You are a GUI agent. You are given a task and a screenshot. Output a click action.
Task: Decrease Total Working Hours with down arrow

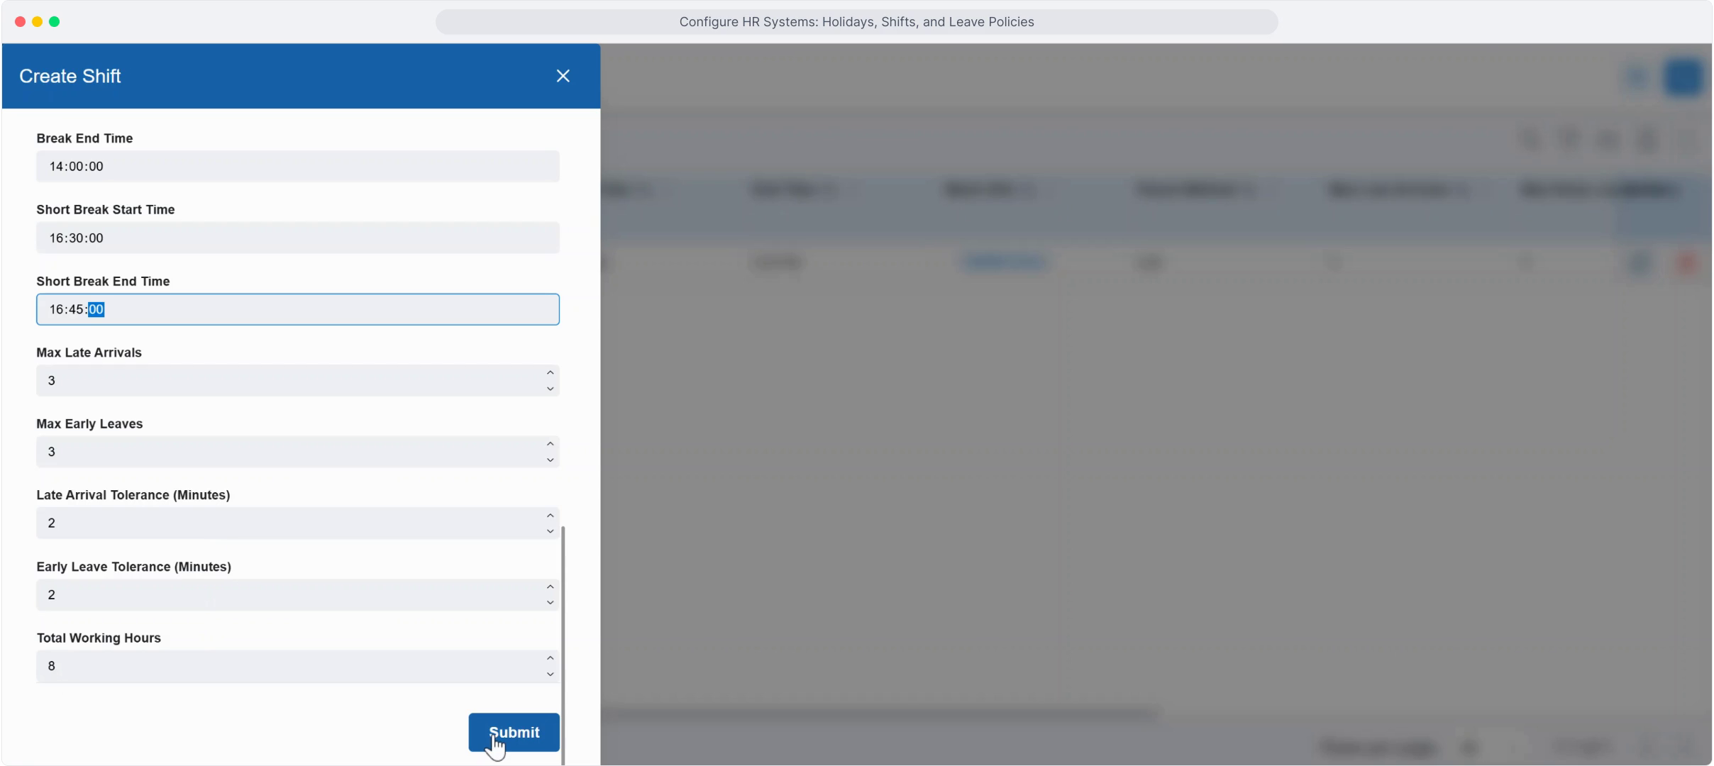tap(550, 675)
